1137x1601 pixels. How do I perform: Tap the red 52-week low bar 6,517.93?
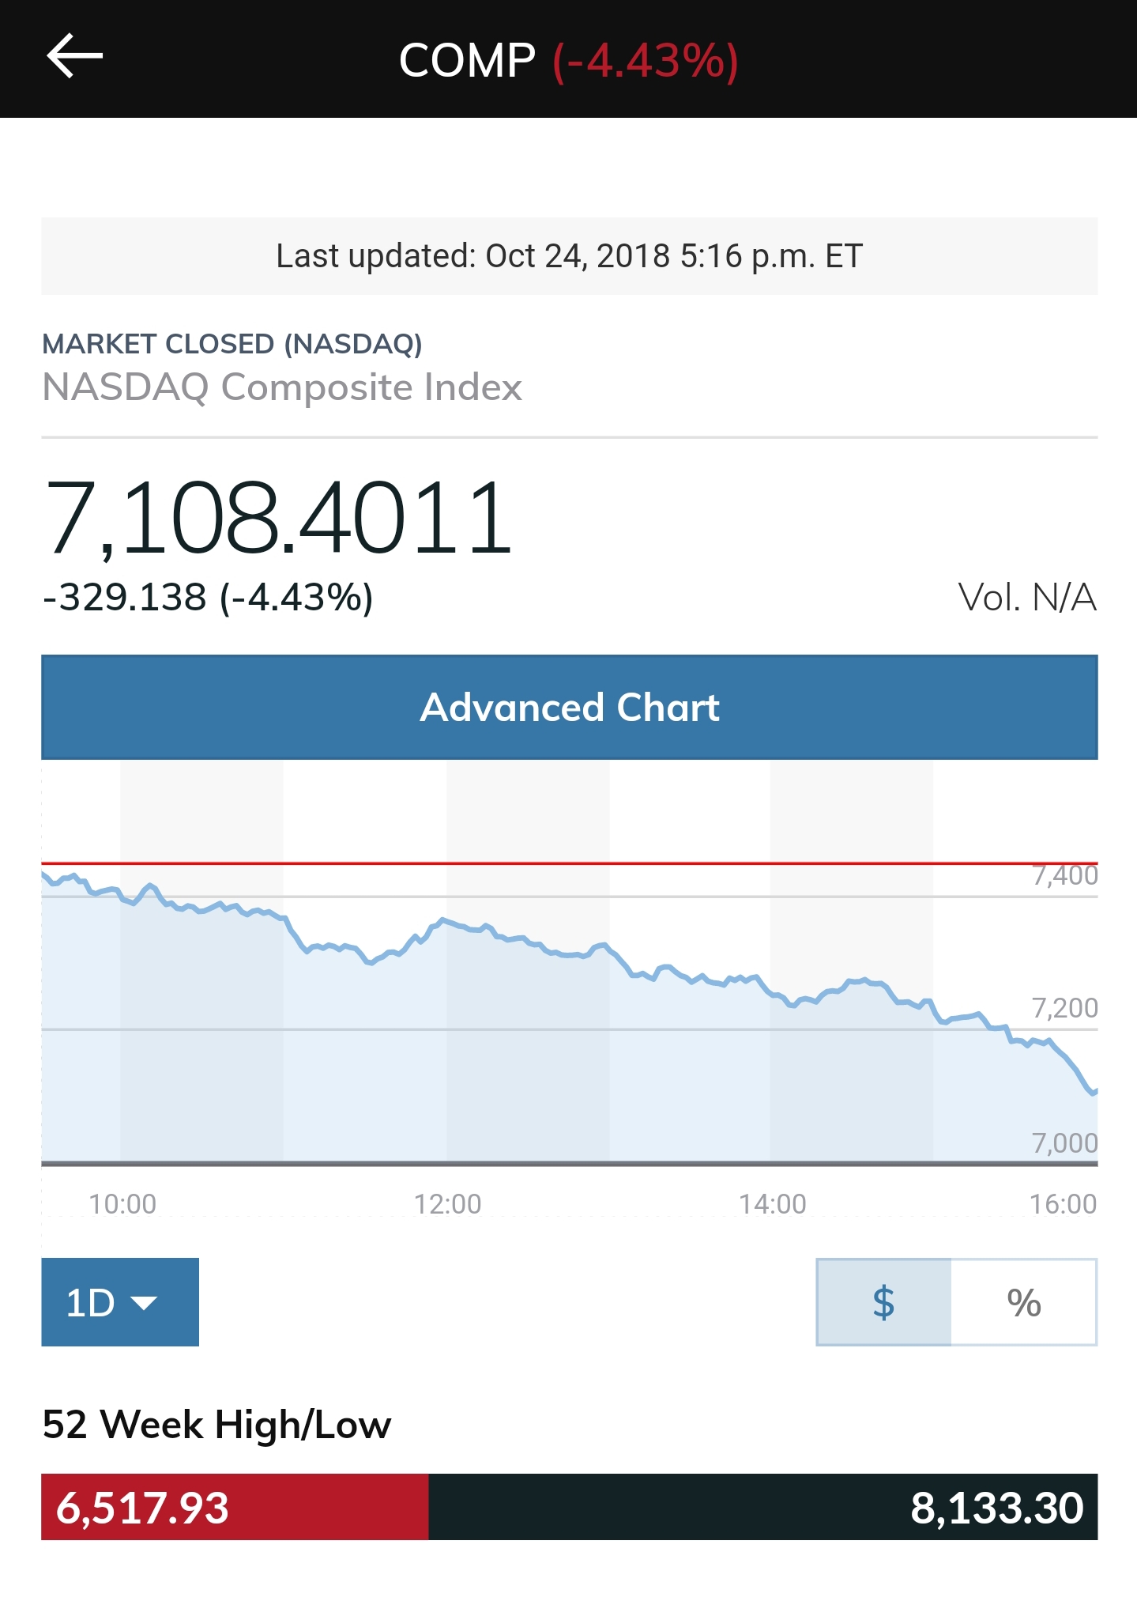(x=235, y=1507)
